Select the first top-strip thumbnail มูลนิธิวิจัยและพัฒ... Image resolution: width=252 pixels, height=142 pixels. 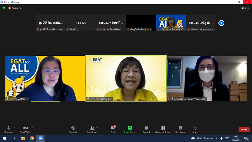click(x=51, y=23)
